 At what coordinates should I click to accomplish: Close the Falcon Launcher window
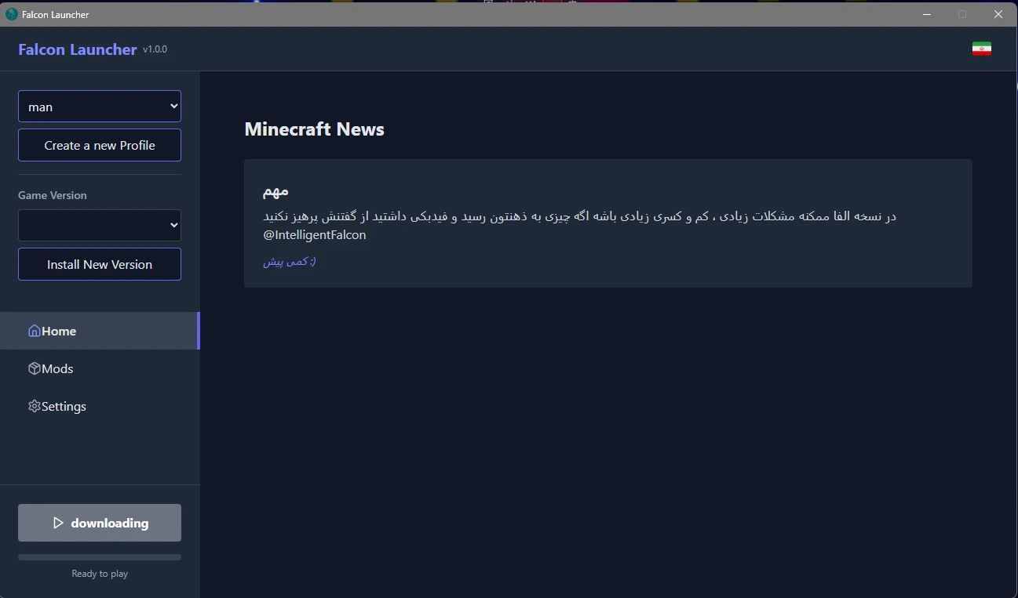pyautogui.click(x=998, y=14)
